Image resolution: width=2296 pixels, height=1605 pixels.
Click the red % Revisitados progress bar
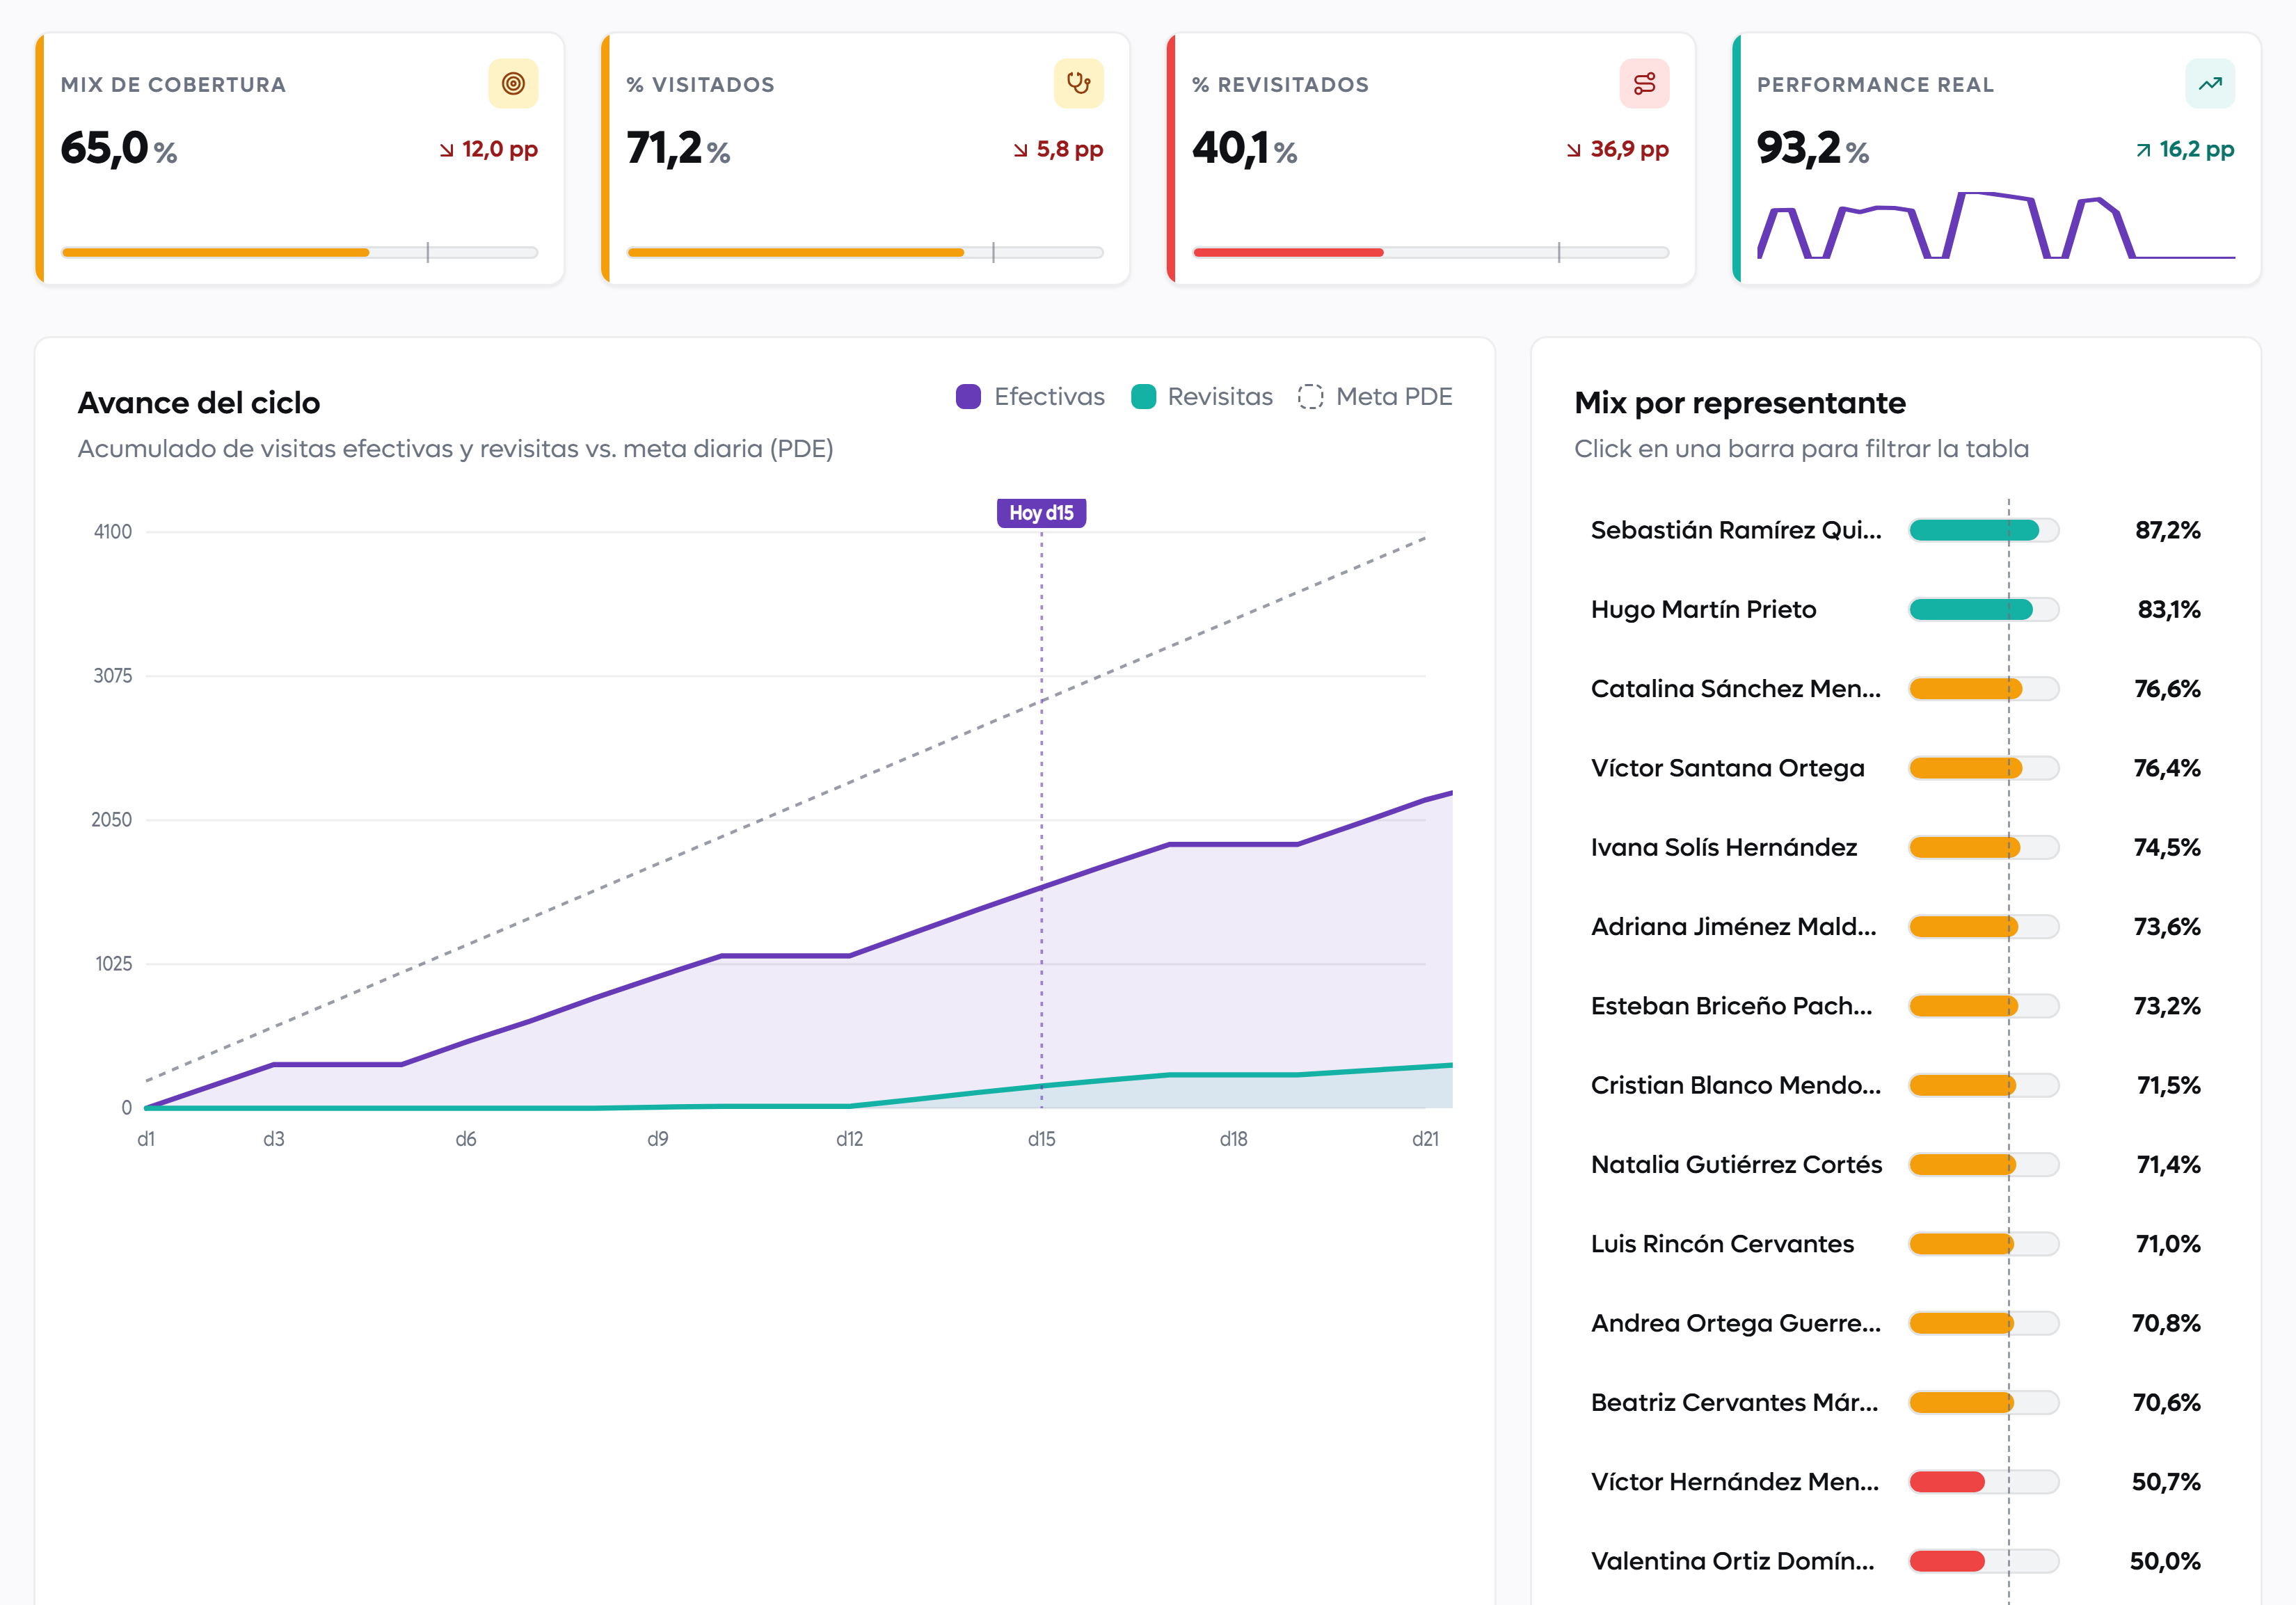pyautogui.click(x=1430, y=253)
